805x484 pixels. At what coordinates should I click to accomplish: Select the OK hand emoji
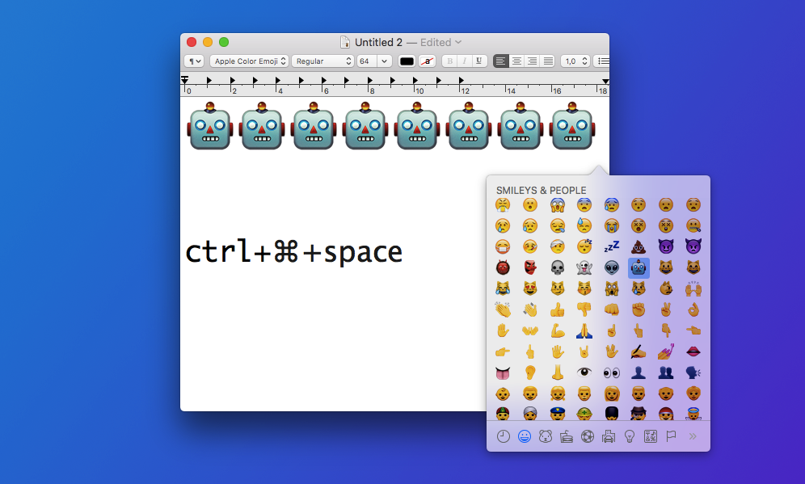(693, 310)
